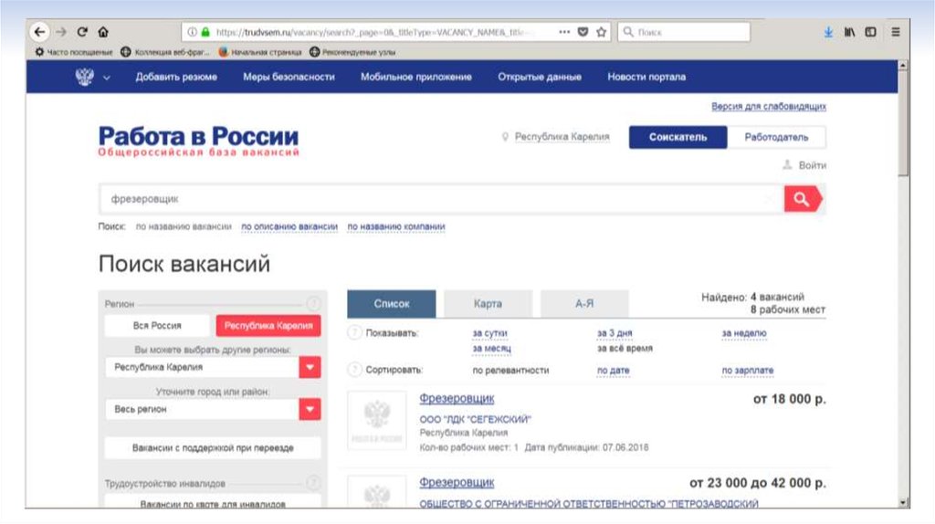Go to browser Home icon
The image size is (935, 524).
pyautogui.click(x=103, y=32)
